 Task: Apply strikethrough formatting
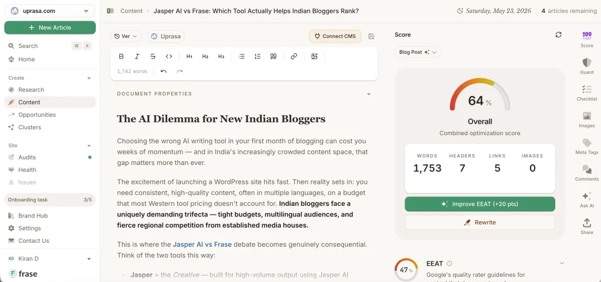click(x=153, y=57)
